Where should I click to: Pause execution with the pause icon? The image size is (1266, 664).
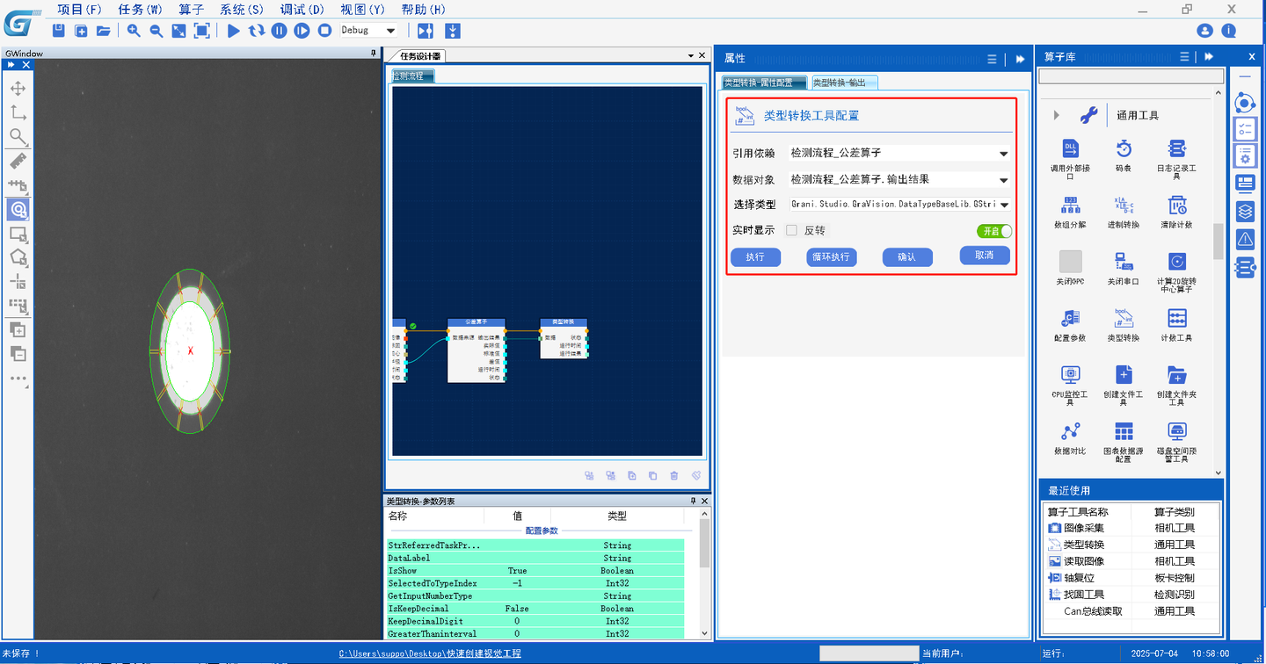click(x=279, y=31)
